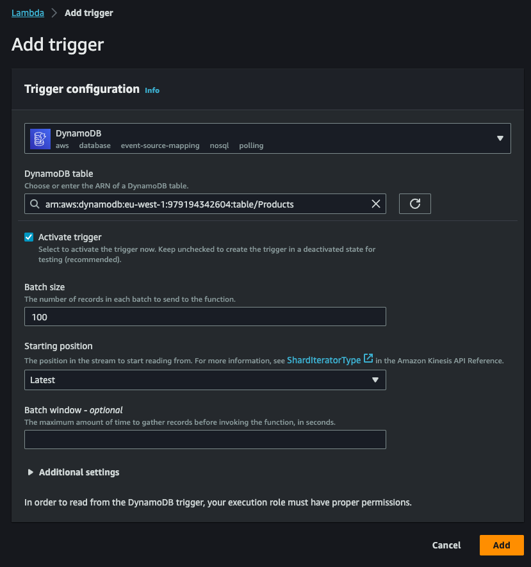Open the Starting position Latest dropdown
Viewport: 531px width, 567px height.
[205, 380]
